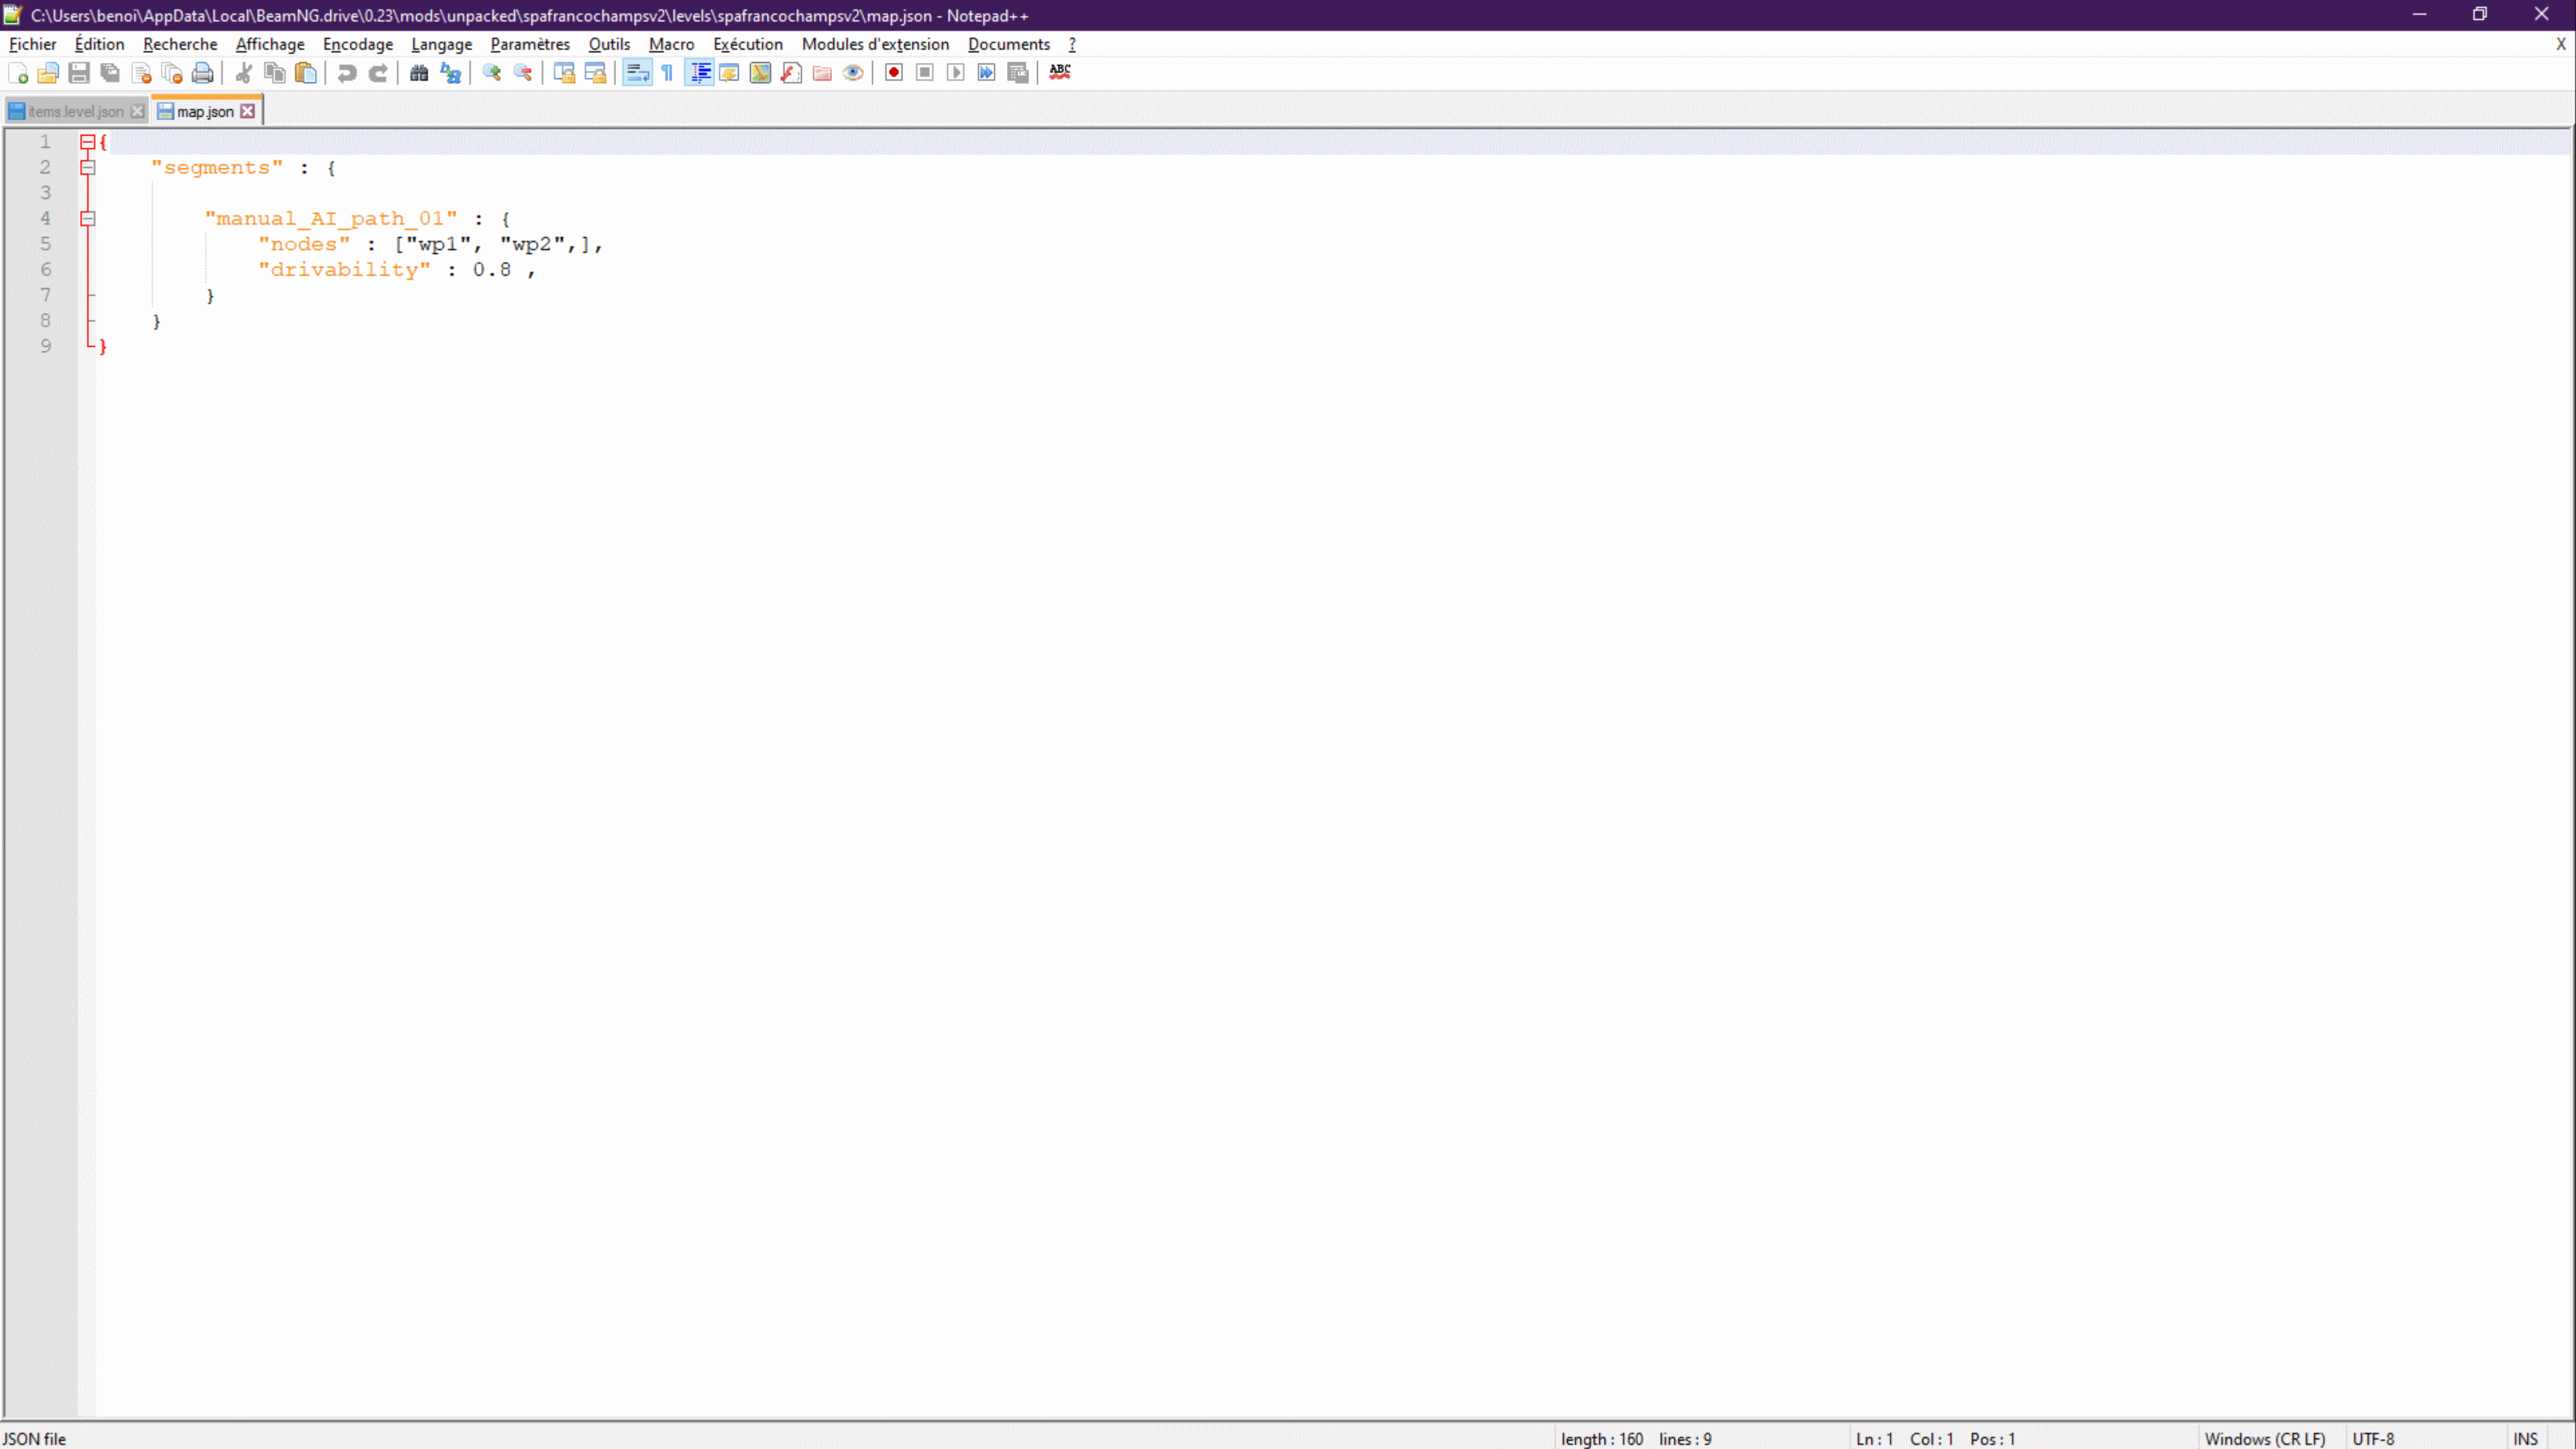
Task: Open the Recherche menu
Action: click(180, 44)
